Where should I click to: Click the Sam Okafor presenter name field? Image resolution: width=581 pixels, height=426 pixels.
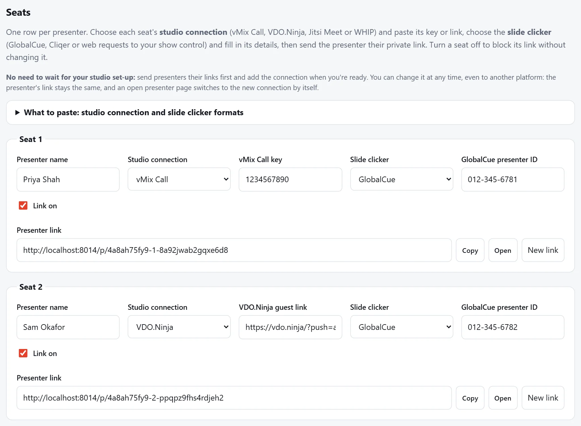tap(68, 327)
